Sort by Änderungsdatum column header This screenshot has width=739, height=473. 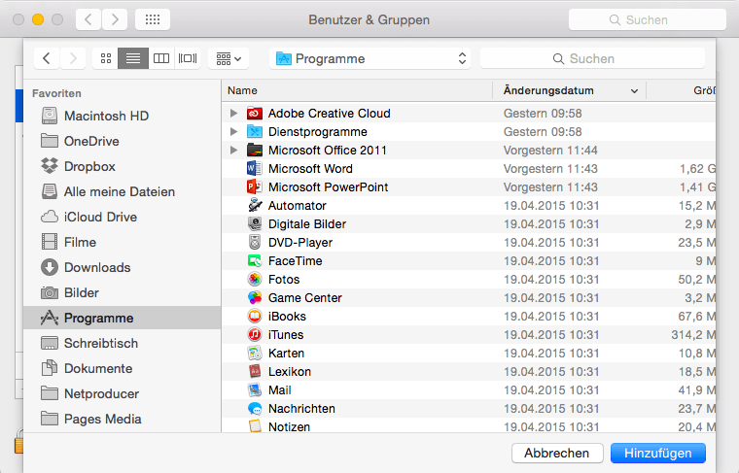coord(569,90)
